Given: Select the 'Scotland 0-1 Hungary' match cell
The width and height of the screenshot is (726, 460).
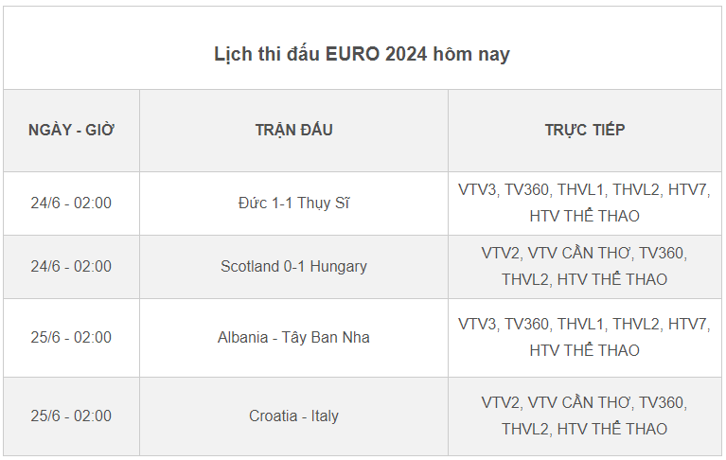Looking at the screenshot, I should (293, 267).
